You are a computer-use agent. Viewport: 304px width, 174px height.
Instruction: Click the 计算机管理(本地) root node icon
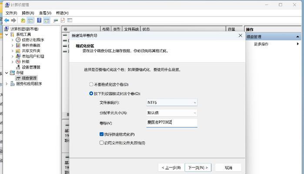tap(7, 29)
